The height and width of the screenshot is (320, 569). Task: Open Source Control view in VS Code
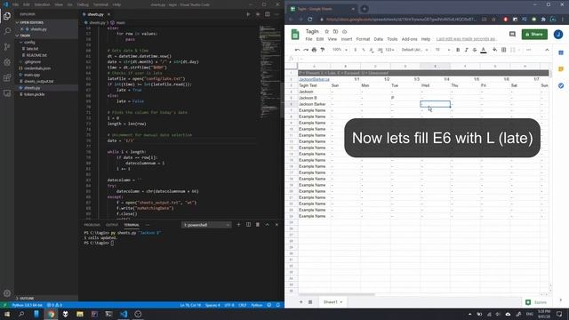click(x=7, y=47)
